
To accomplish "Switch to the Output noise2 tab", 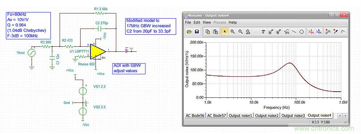I will 267,116.
